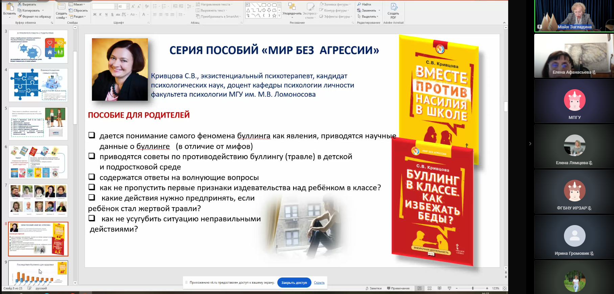Select slide 6 thumbnail with books
Viewport: 614px width, 294px height.
click(38, 162)
